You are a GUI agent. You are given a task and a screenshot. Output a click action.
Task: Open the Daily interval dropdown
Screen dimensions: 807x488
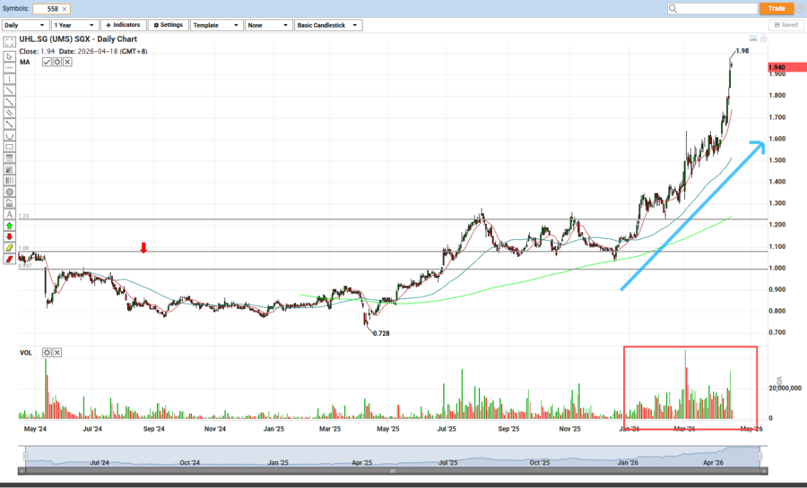[x=24, y=25]
